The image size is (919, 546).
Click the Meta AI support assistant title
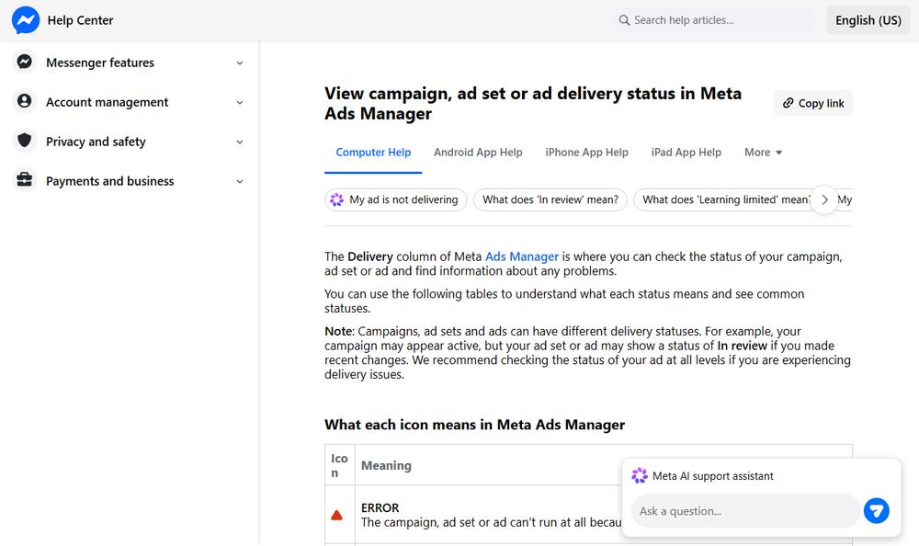click(713, 476)
